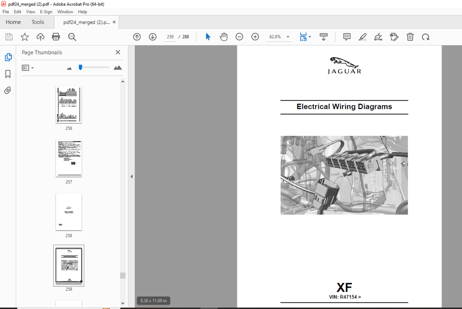Open Fill & Sign
This screenshot has height=309, width=462.
(378, 37)
